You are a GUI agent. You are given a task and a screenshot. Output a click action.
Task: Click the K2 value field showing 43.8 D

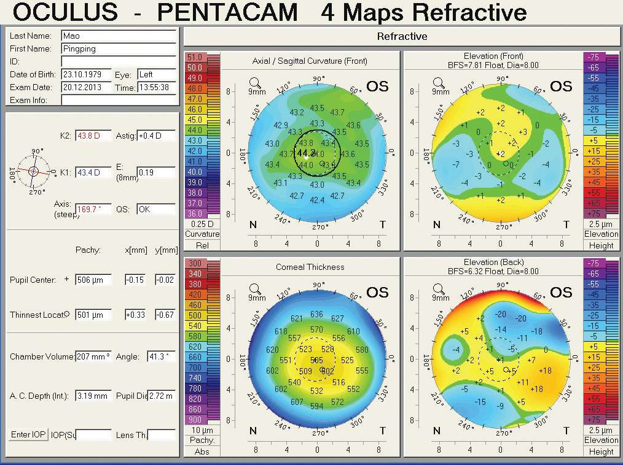tap(94, 136)
